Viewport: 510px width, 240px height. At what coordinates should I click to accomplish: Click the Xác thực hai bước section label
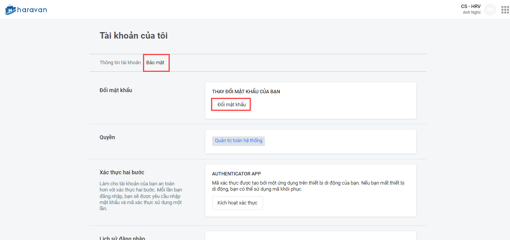coord(122,172)
